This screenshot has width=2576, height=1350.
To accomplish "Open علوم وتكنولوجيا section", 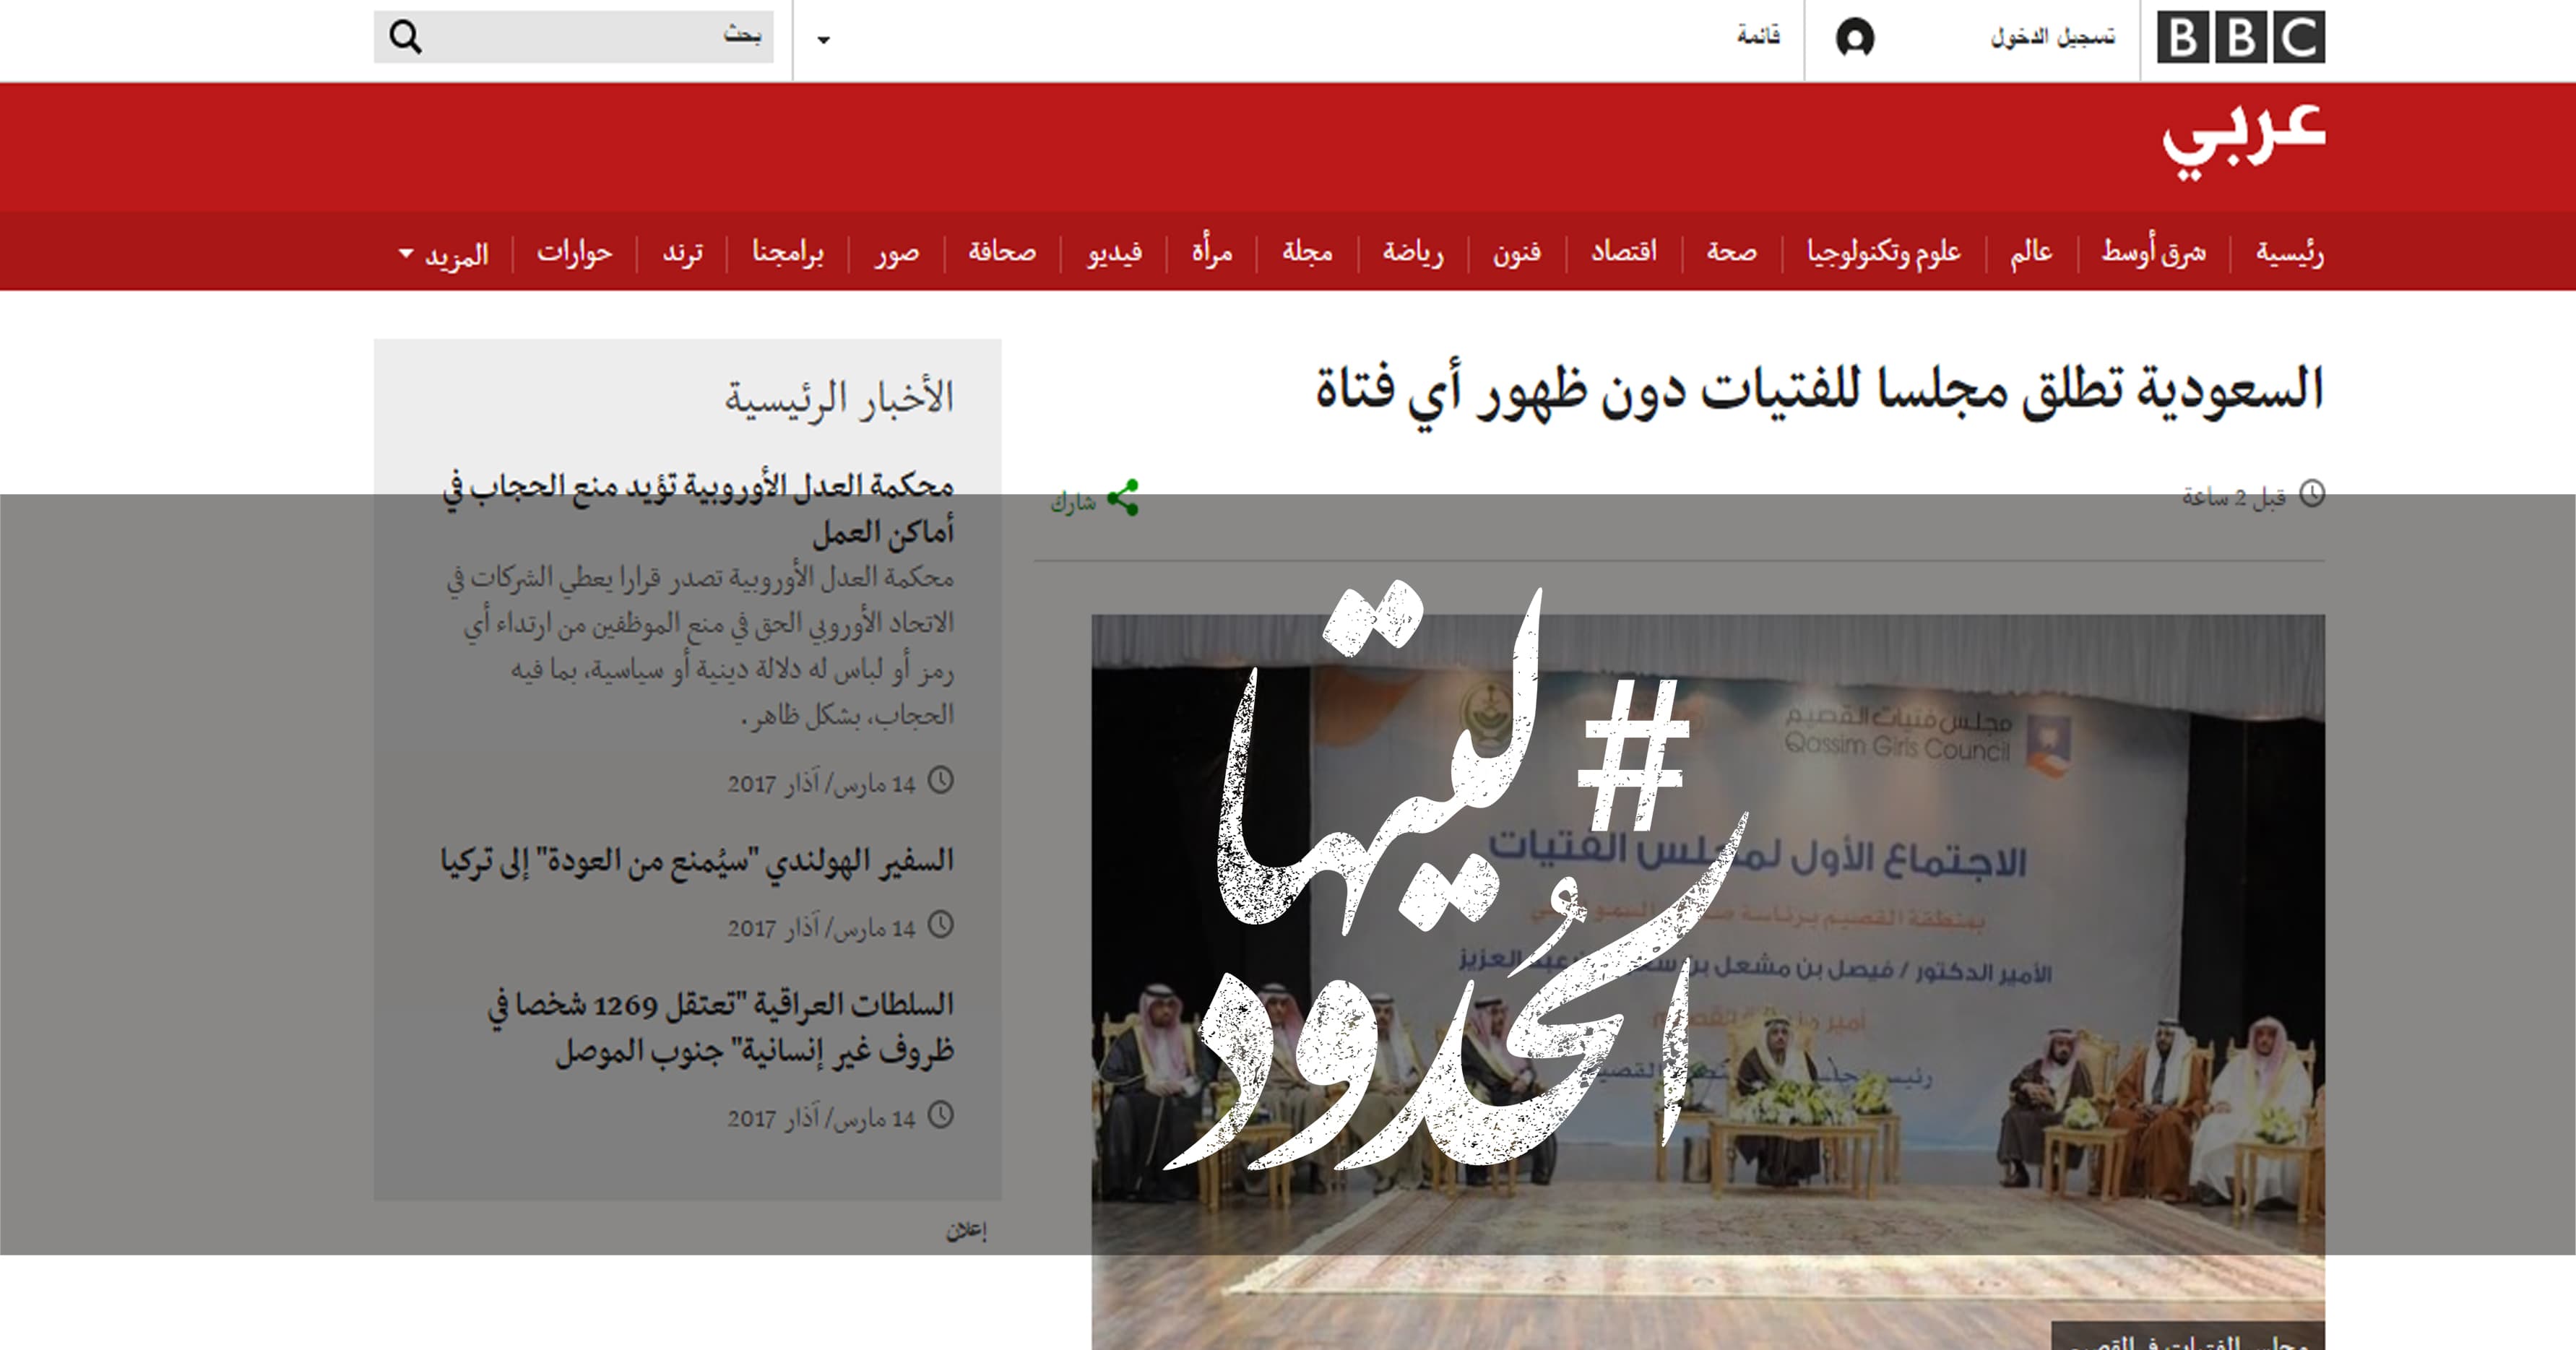I will click(1883, 252).
